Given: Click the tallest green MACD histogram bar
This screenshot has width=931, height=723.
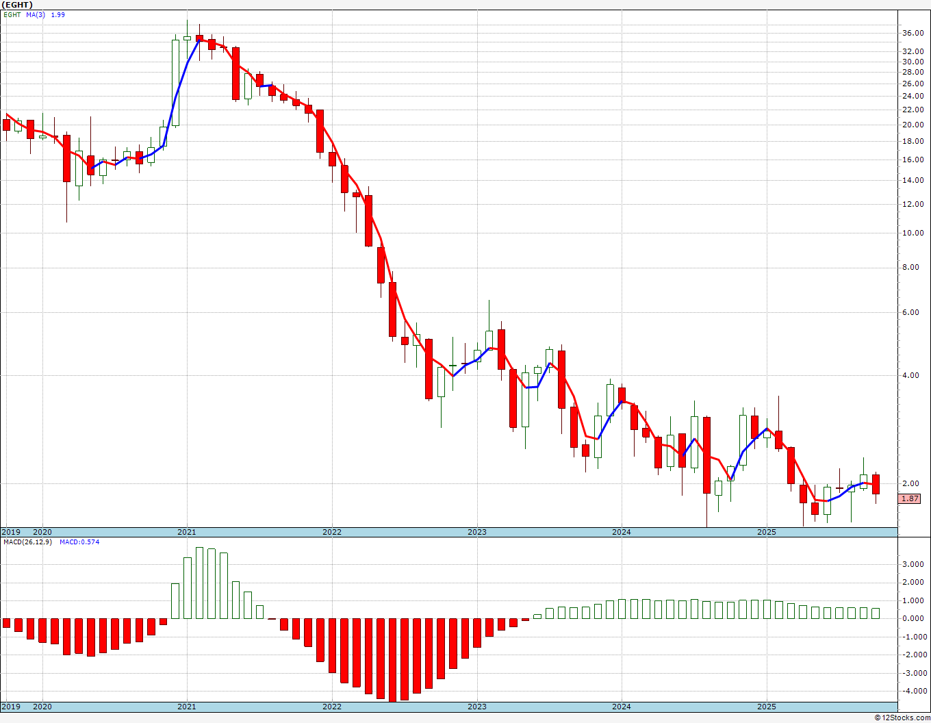Looking at the screenshot, I should (200, 583).
